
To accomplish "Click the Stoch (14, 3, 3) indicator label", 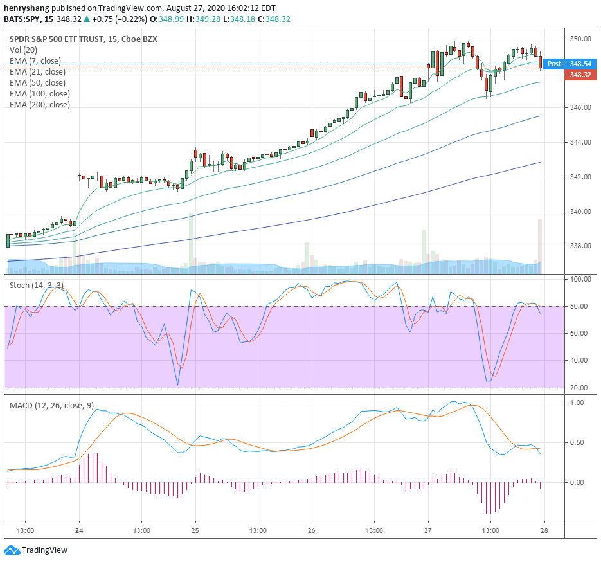I will 37,286.
